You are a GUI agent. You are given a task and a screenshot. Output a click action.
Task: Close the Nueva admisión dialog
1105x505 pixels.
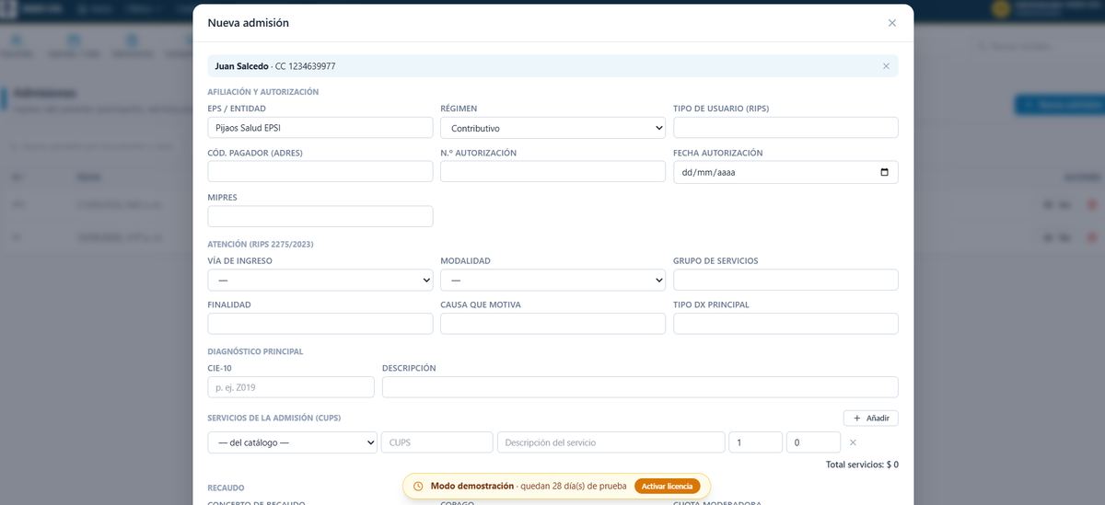pos(891,23)
